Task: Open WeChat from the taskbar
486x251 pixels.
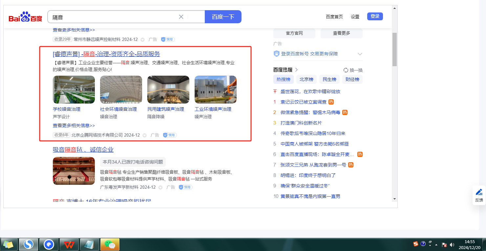Action: 110,244
